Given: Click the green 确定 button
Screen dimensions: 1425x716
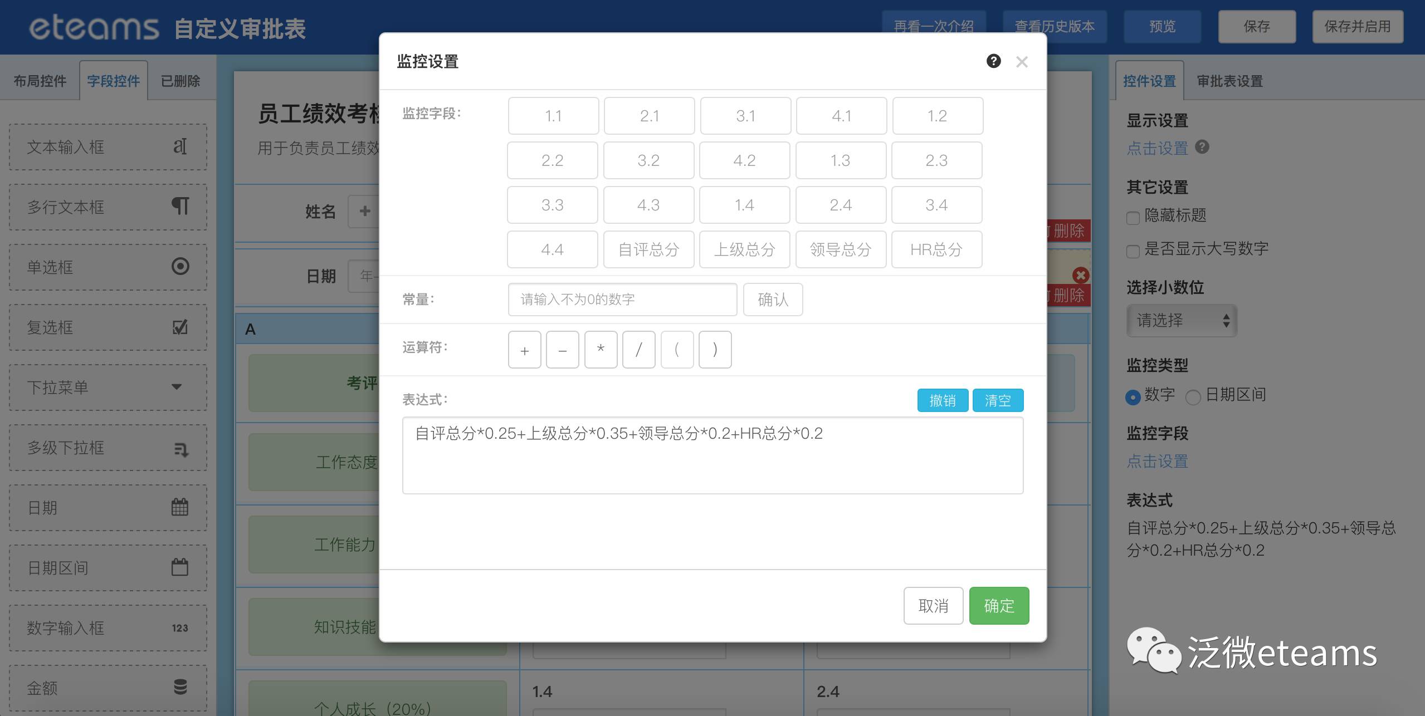Looking at the screenshot, I should pos(999,606).
